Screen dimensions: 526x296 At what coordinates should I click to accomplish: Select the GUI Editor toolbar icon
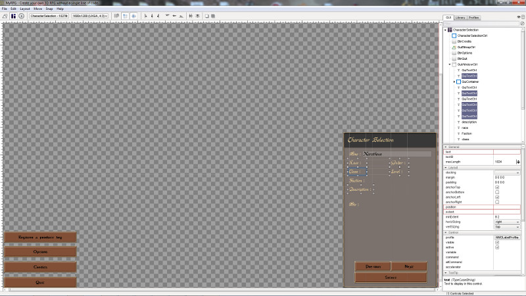(13, 16)
